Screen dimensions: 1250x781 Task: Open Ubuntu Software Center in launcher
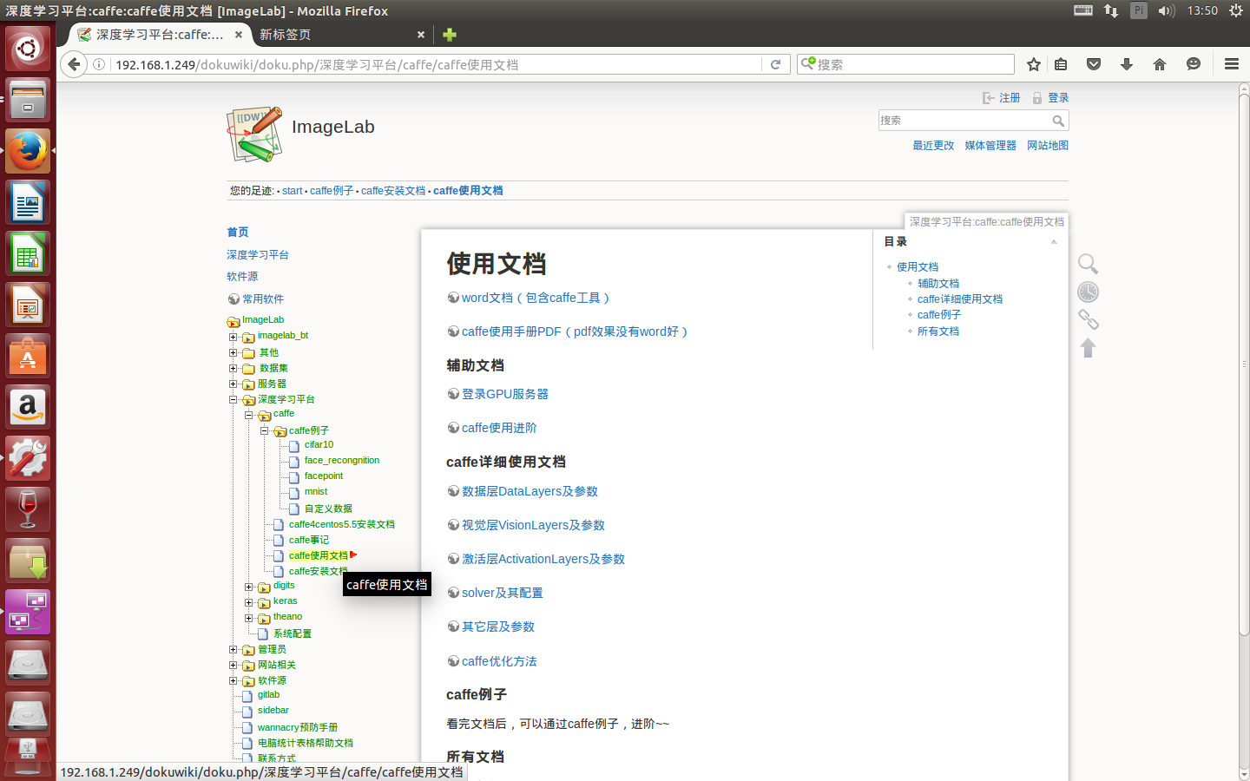click(x=28, y=356)
